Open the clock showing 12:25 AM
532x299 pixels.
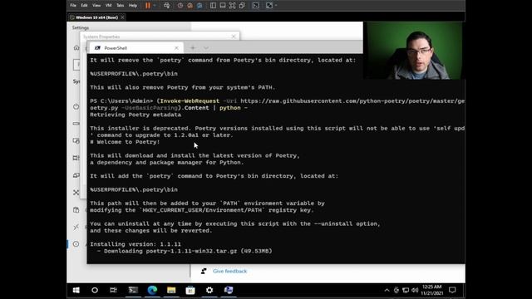(x=432, y=290)
